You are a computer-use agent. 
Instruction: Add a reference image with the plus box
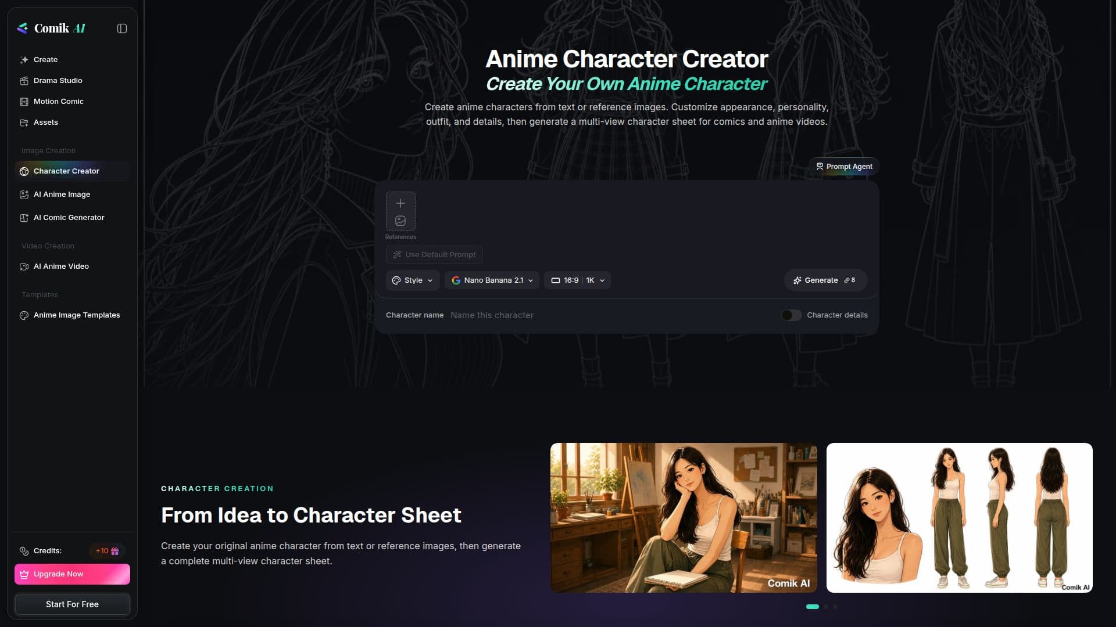pos(400,211)
